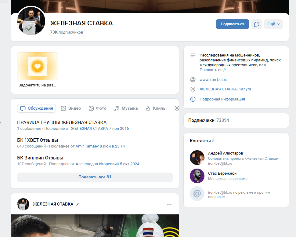Screen dimensions: 296x237
Task: Click the partially visible map pin tab icon
Action: [x=177, y=108]
